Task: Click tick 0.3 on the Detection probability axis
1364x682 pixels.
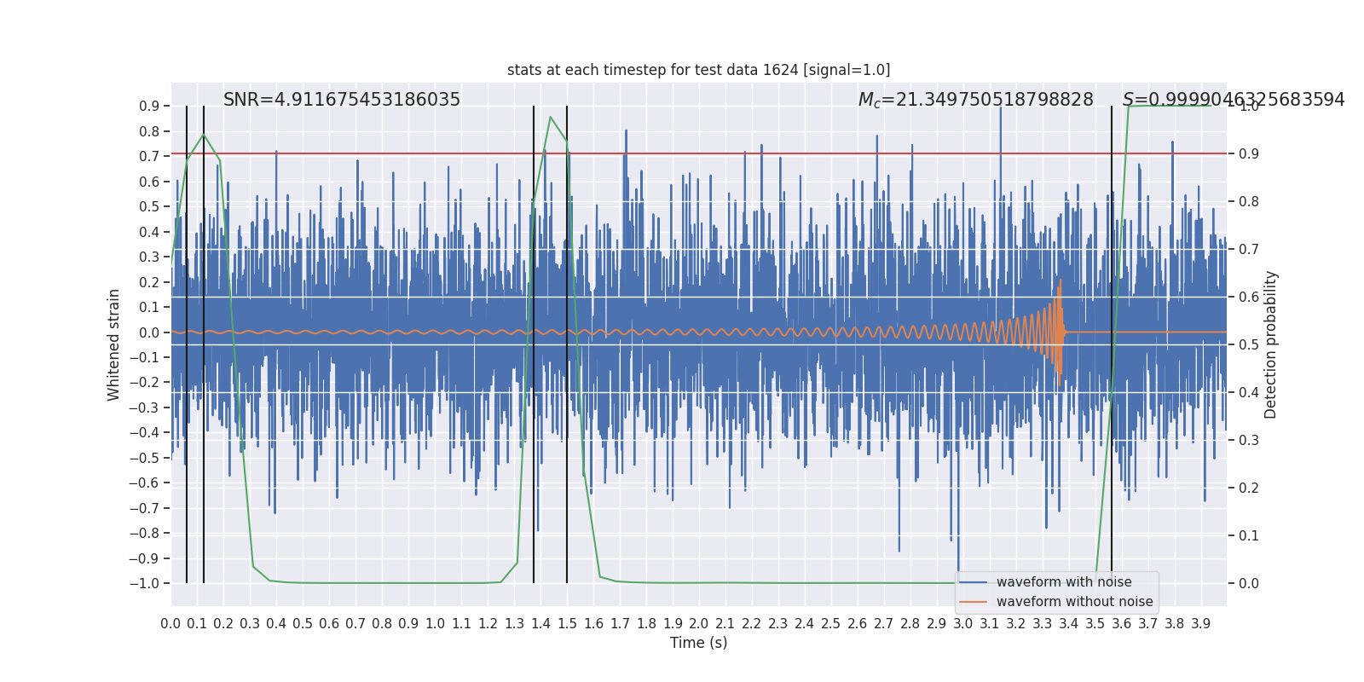Action: (x=1249, y=441)
